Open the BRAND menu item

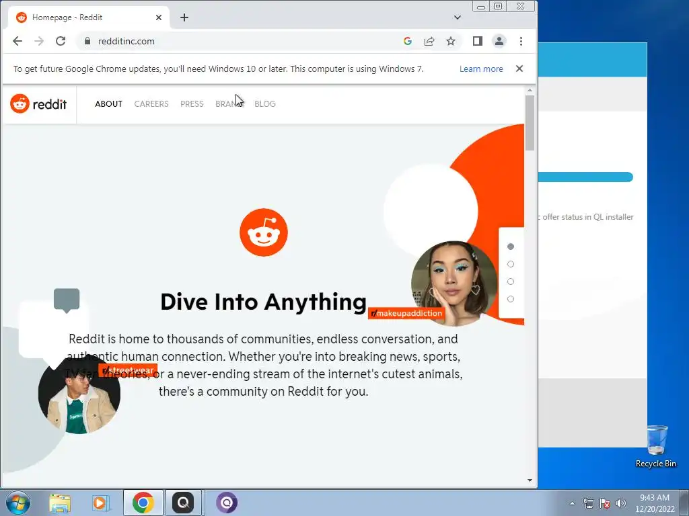pyautogui.click(x=229, y=104)
